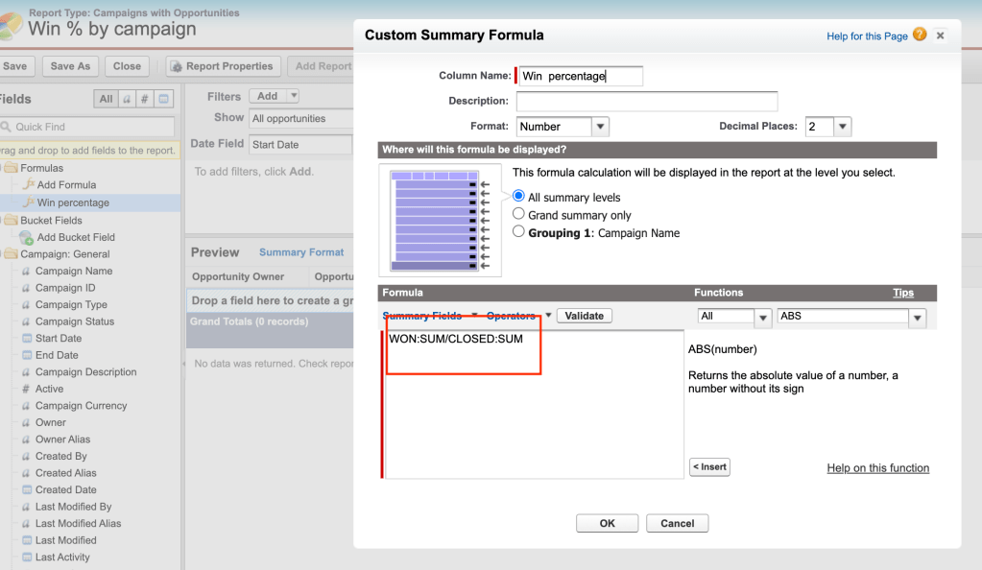Click the Validate button
982x570 pixels.
coord(584,316)
